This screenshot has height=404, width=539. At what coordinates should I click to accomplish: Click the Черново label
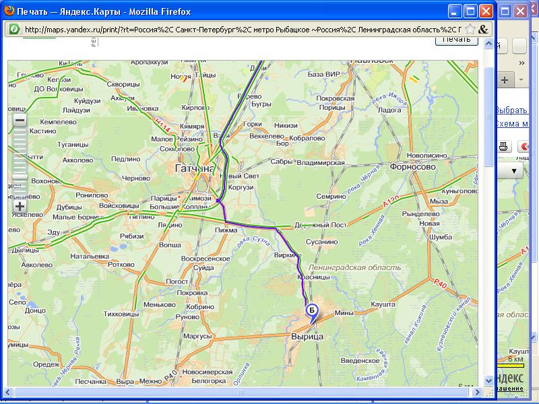point(136,178)
